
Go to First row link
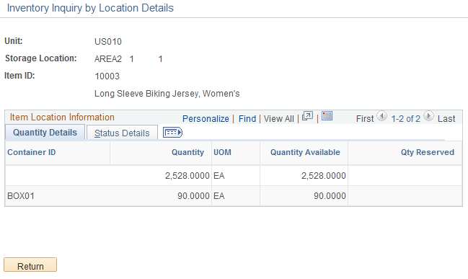coord(365,119)
